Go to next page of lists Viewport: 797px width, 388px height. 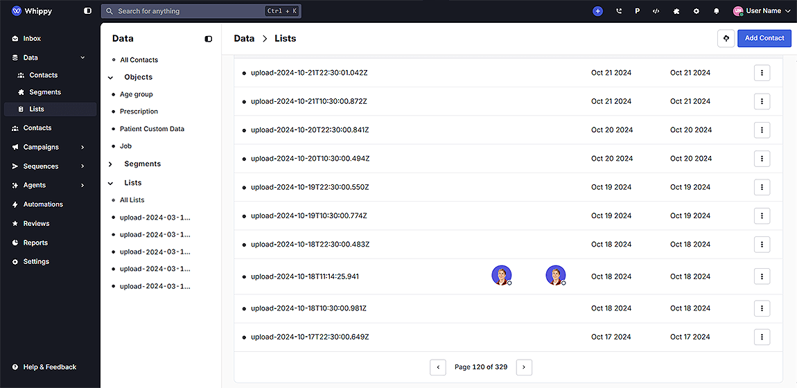pyautogui.click(x=524, y=367)
